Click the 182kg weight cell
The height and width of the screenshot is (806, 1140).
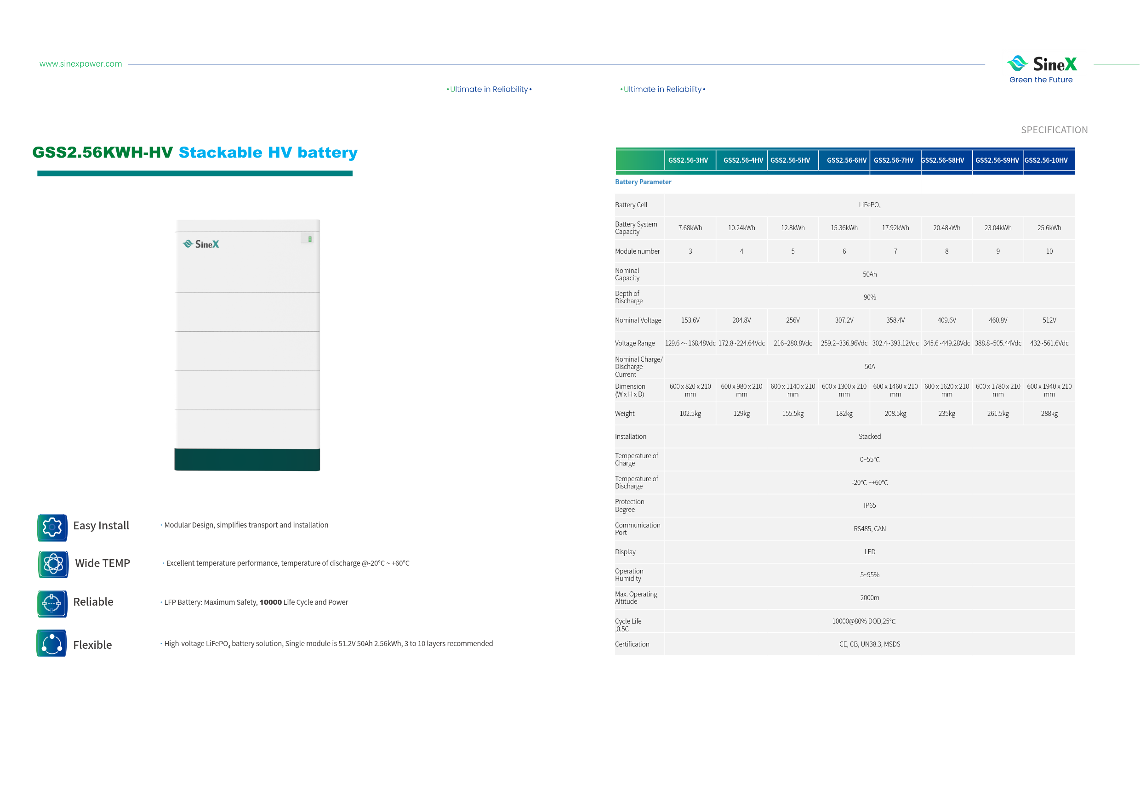click(x=844, y=414)
